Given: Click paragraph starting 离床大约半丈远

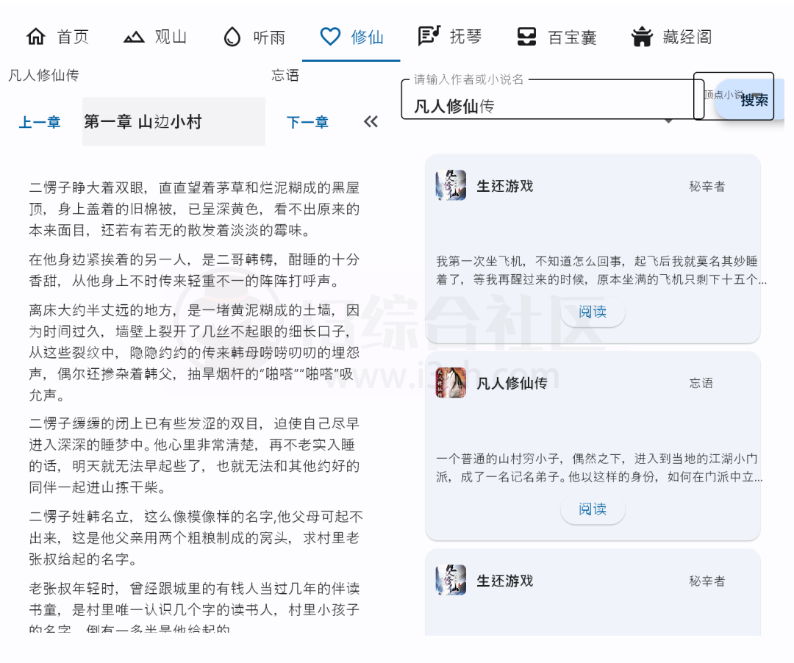Looking at the screenshot, I should tap(194, 352).
